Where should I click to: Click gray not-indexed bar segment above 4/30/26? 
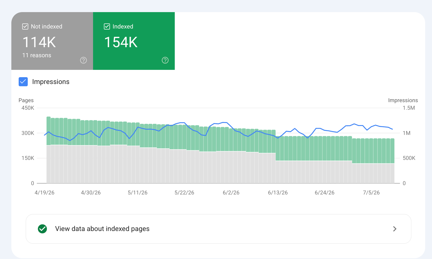click(x=91, y=164)
